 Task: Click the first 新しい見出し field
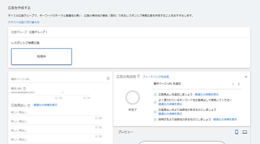56,113
